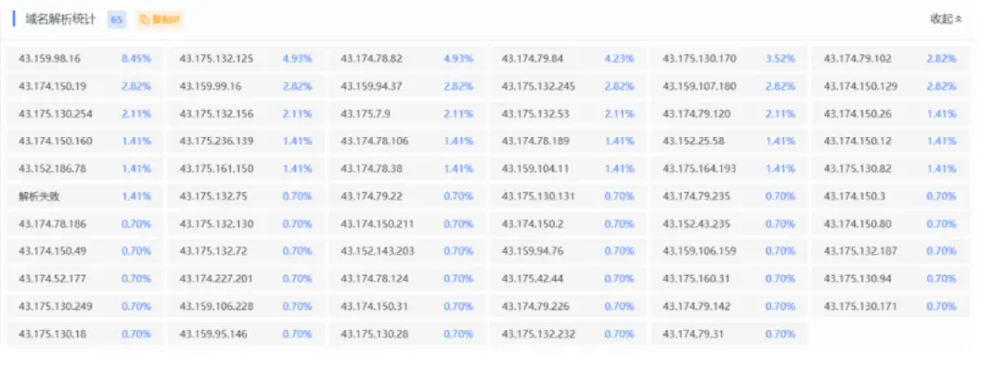Select IP 43.174.52.177
The width and height of the screenshot is (992, 365).
click(x=53, y=279)
